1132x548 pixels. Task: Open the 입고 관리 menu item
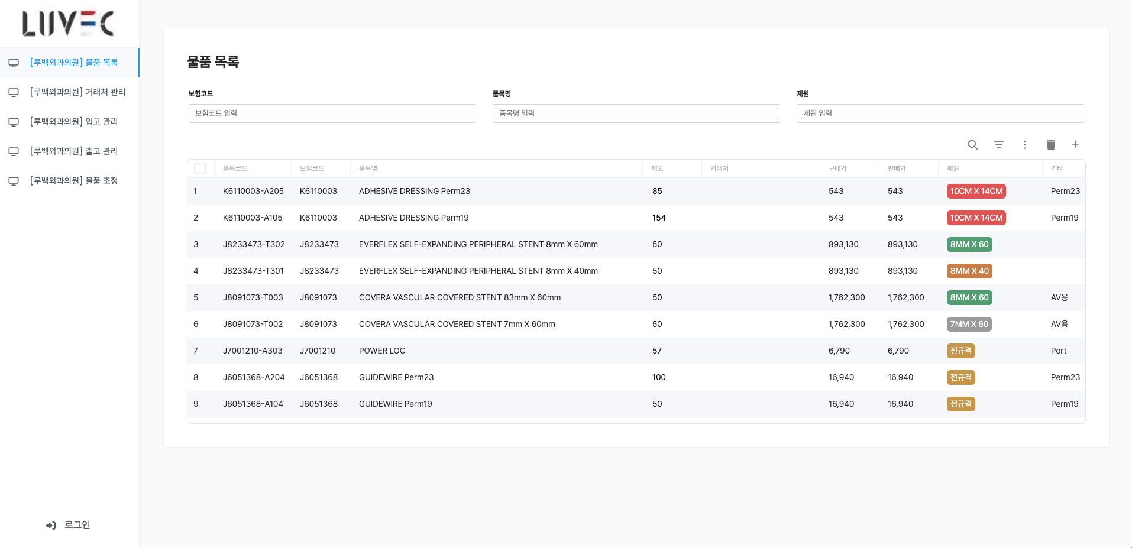pos(74,122)
